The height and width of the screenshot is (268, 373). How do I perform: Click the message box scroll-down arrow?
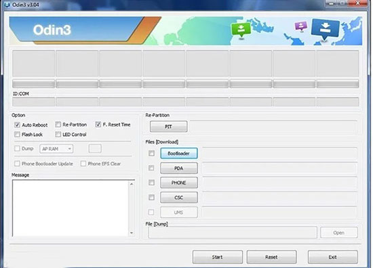pyautogui.click(x=132, y=233)
